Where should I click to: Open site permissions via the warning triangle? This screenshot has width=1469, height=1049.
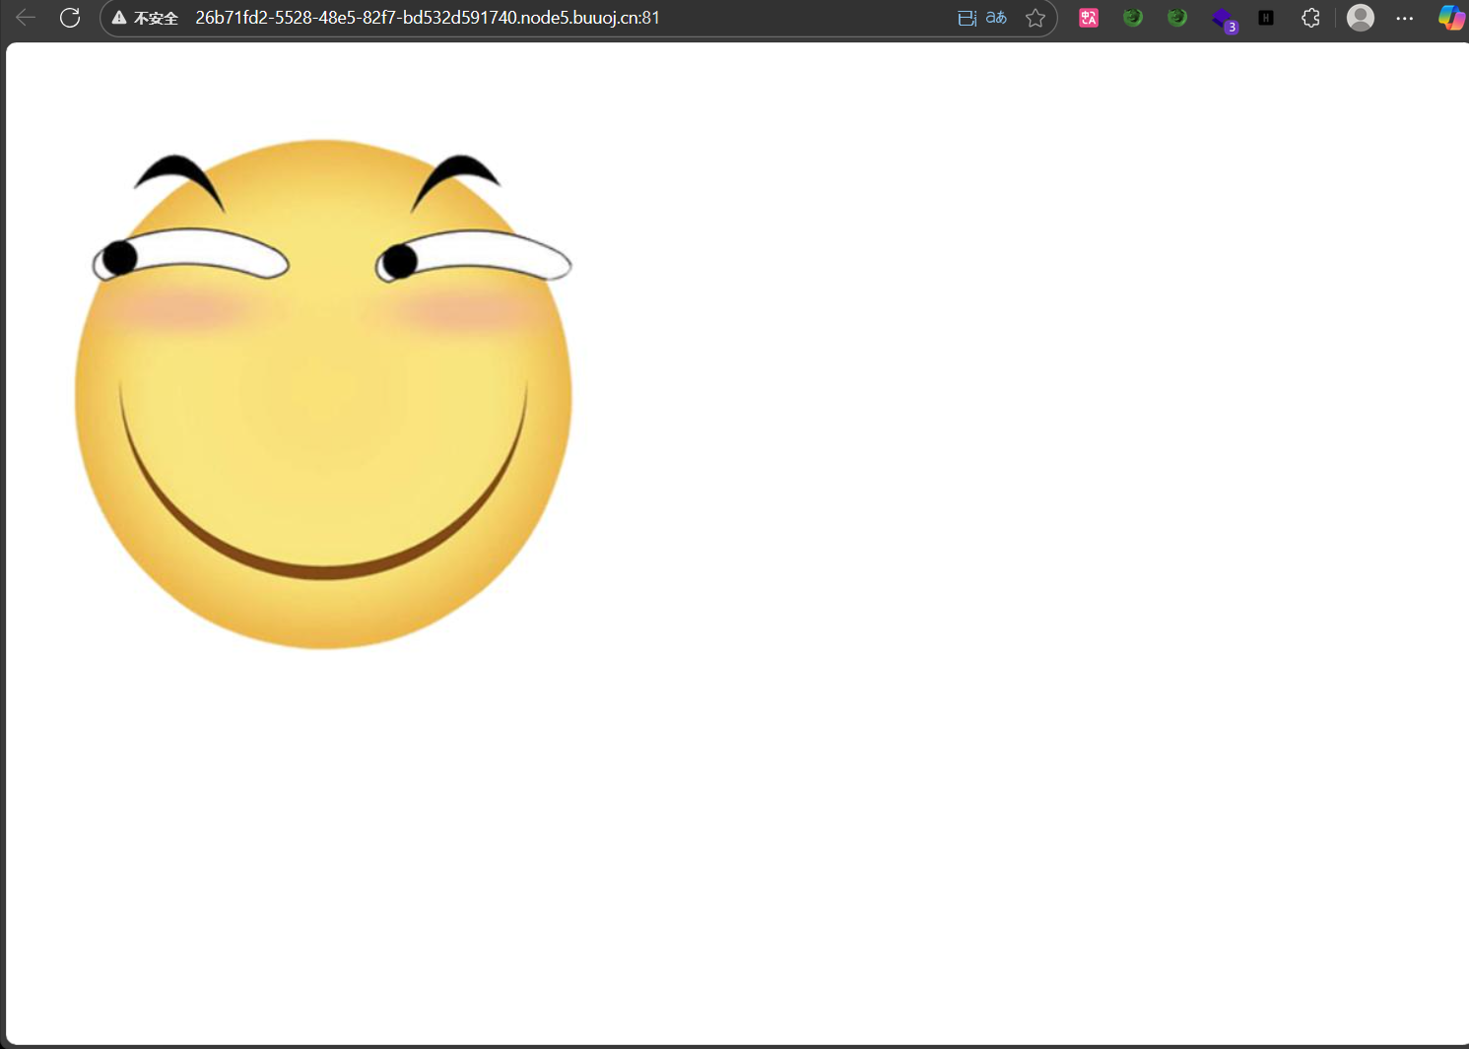[118, 17]
